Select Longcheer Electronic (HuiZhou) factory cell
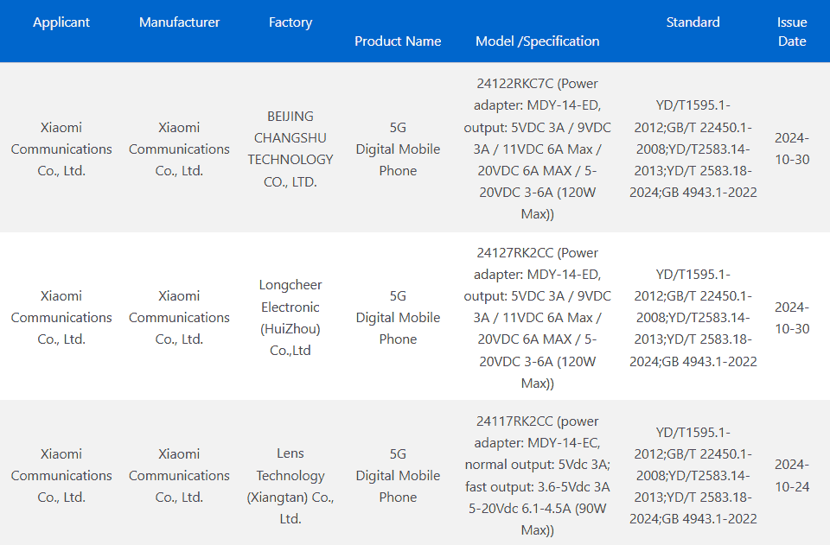Viewport: 830px width, 545px height. point(290,317)
